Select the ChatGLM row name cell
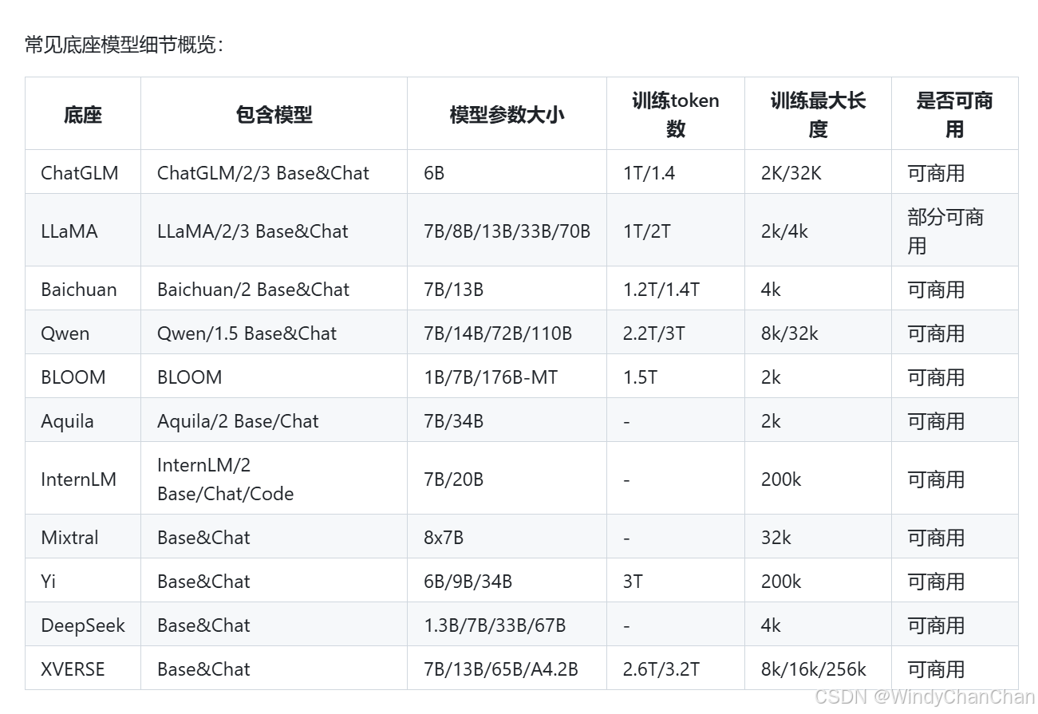 (83, 172)
